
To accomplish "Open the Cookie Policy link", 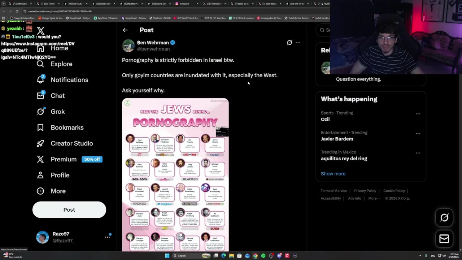I will coord(394,191).
